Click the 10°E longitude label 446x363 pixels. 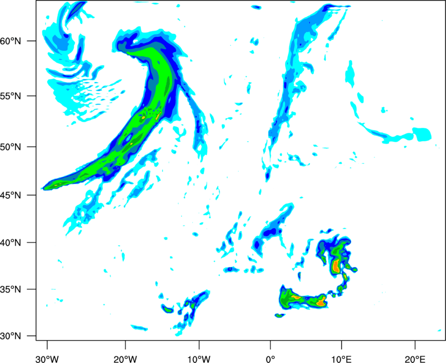click(x=341, y=359)
